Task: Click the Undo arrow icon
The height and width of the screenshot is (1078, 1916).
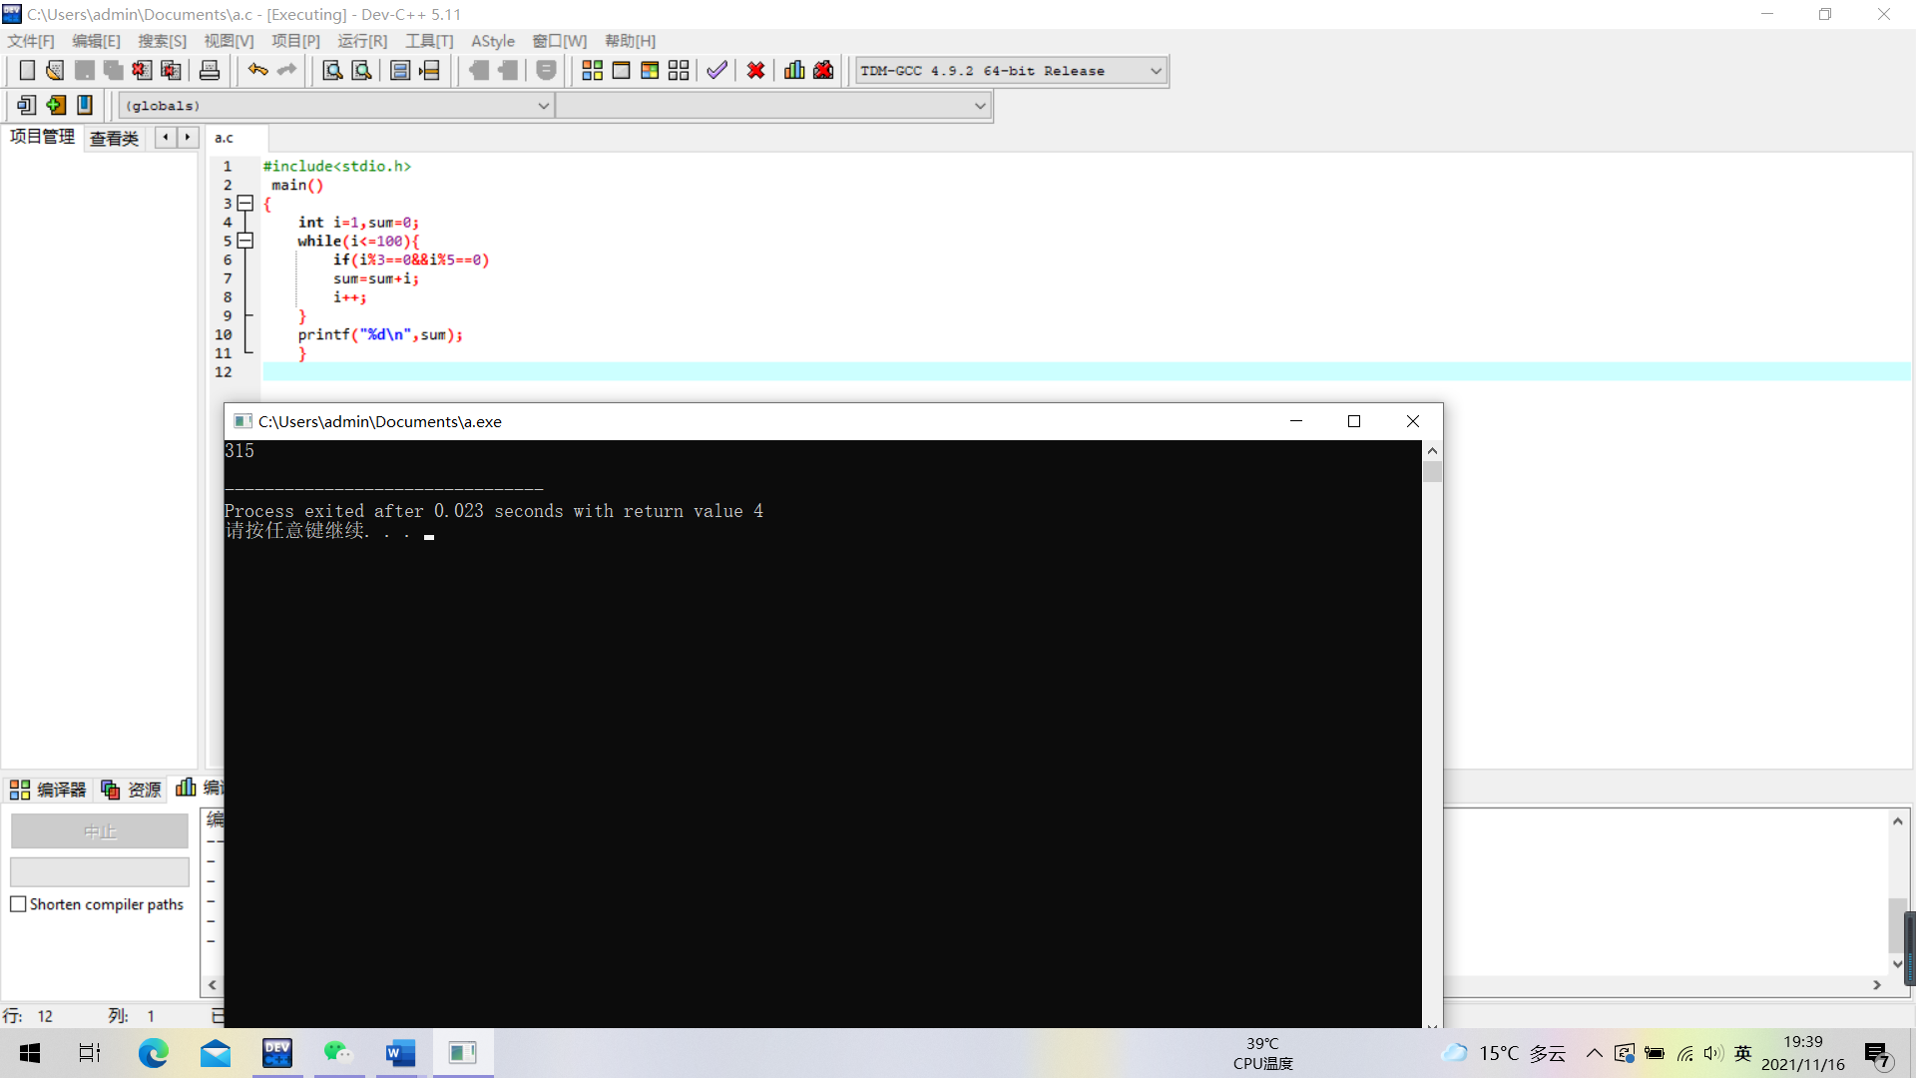Action: [257, 71]
